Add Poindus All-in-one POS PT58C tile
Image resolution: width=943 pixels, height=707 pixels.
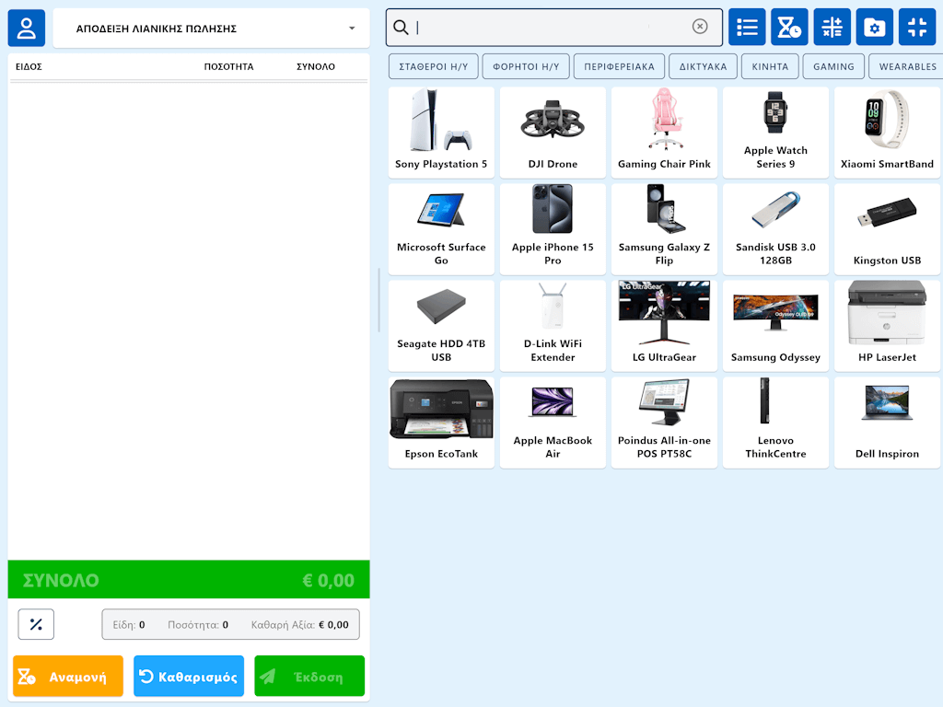pos(665,423)
